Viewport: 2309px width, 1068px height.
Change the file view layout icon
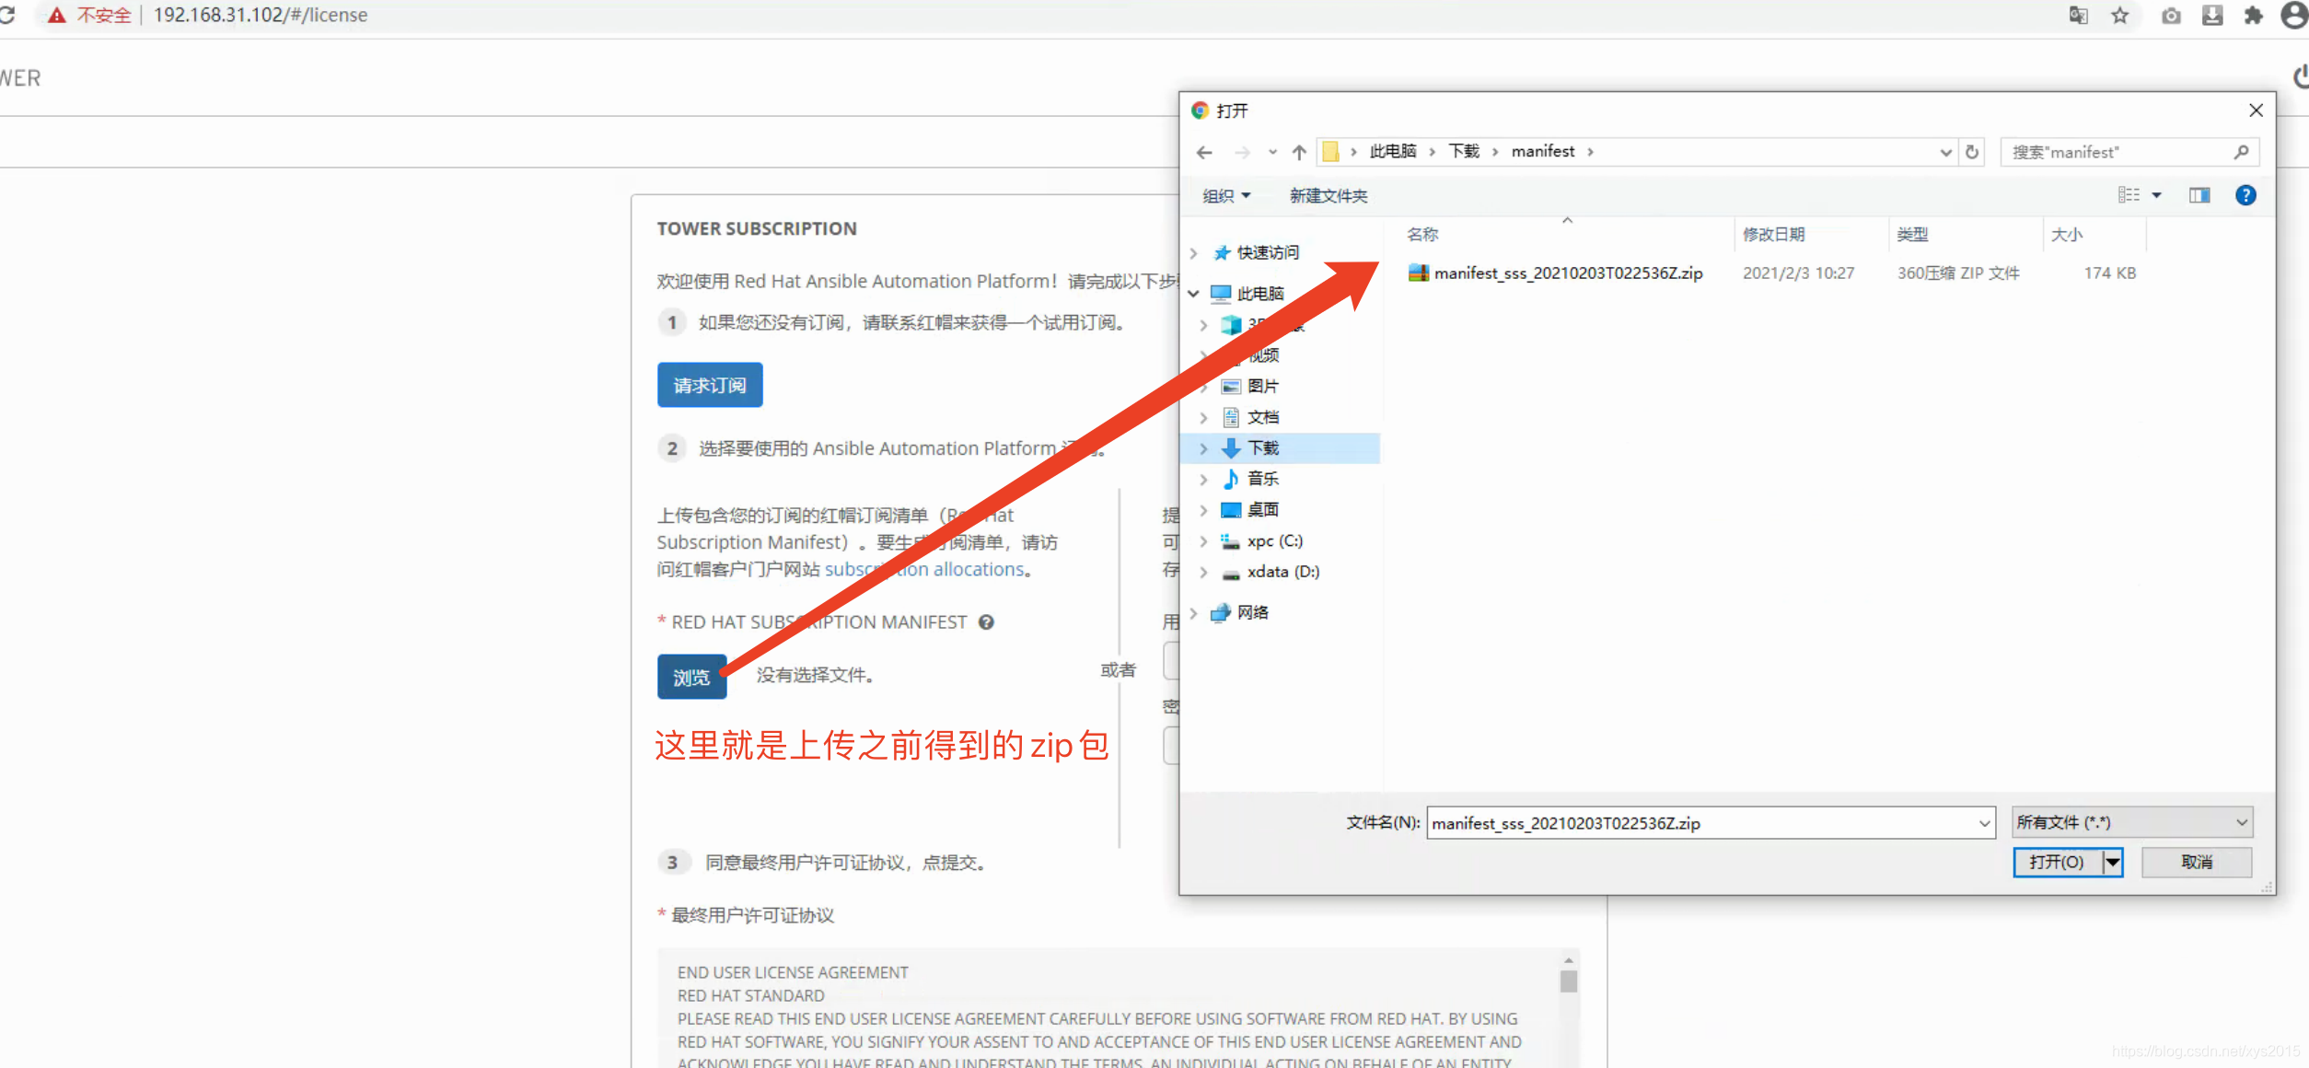(2129, 195)
